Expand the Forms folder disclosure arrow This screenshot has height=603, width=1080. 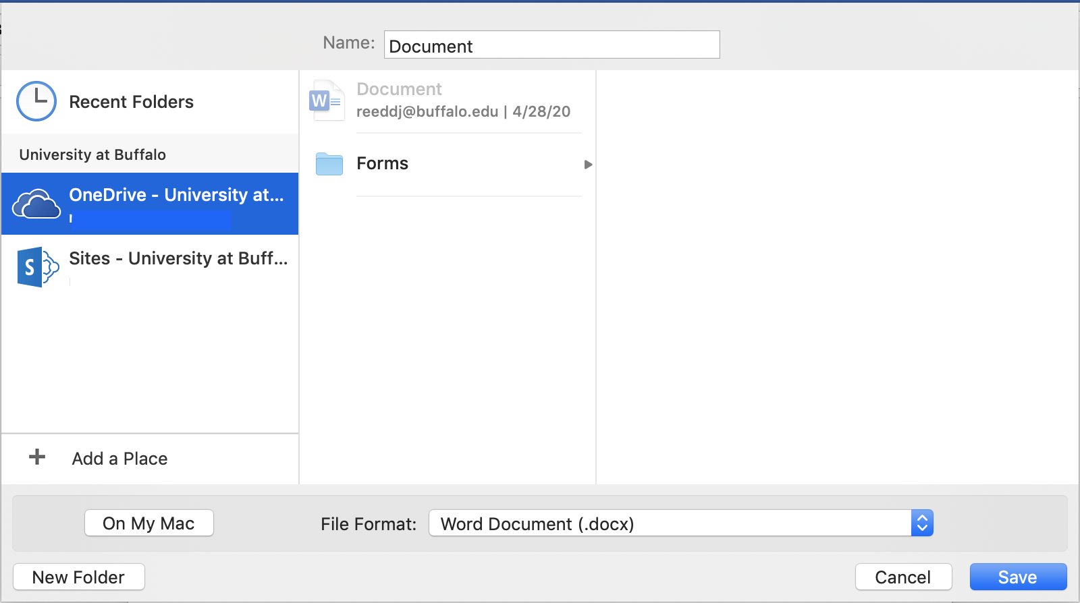pos(588,165)
